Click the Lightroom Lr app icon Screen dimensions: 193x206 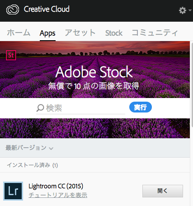[13, 191]
